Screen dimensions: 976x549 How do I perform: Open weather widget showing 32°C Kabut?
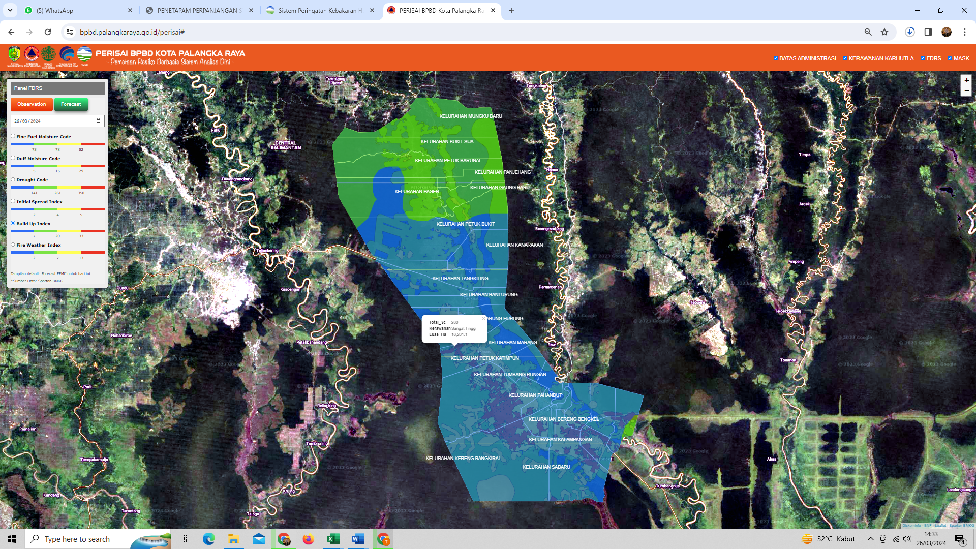click(829, 539)
